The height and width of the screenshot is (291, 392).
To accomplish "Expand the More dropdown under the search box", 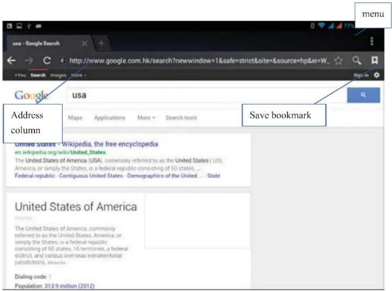I will (146, 117).
